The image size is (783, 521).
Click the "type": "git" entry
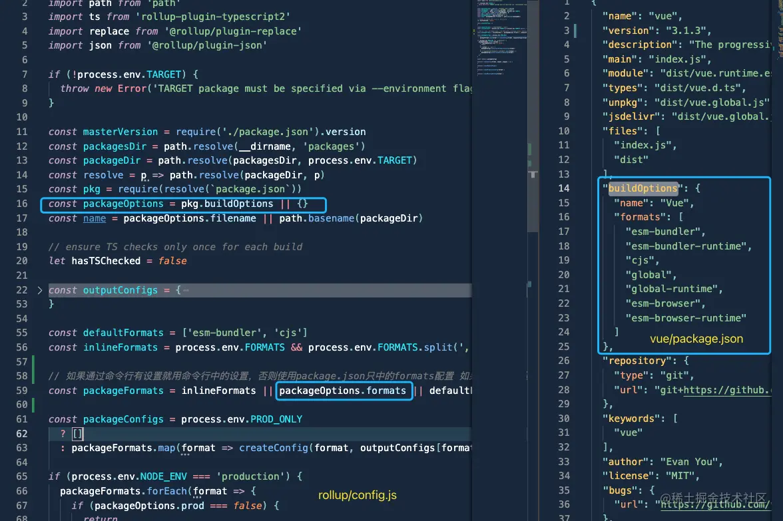pos(654,375)
